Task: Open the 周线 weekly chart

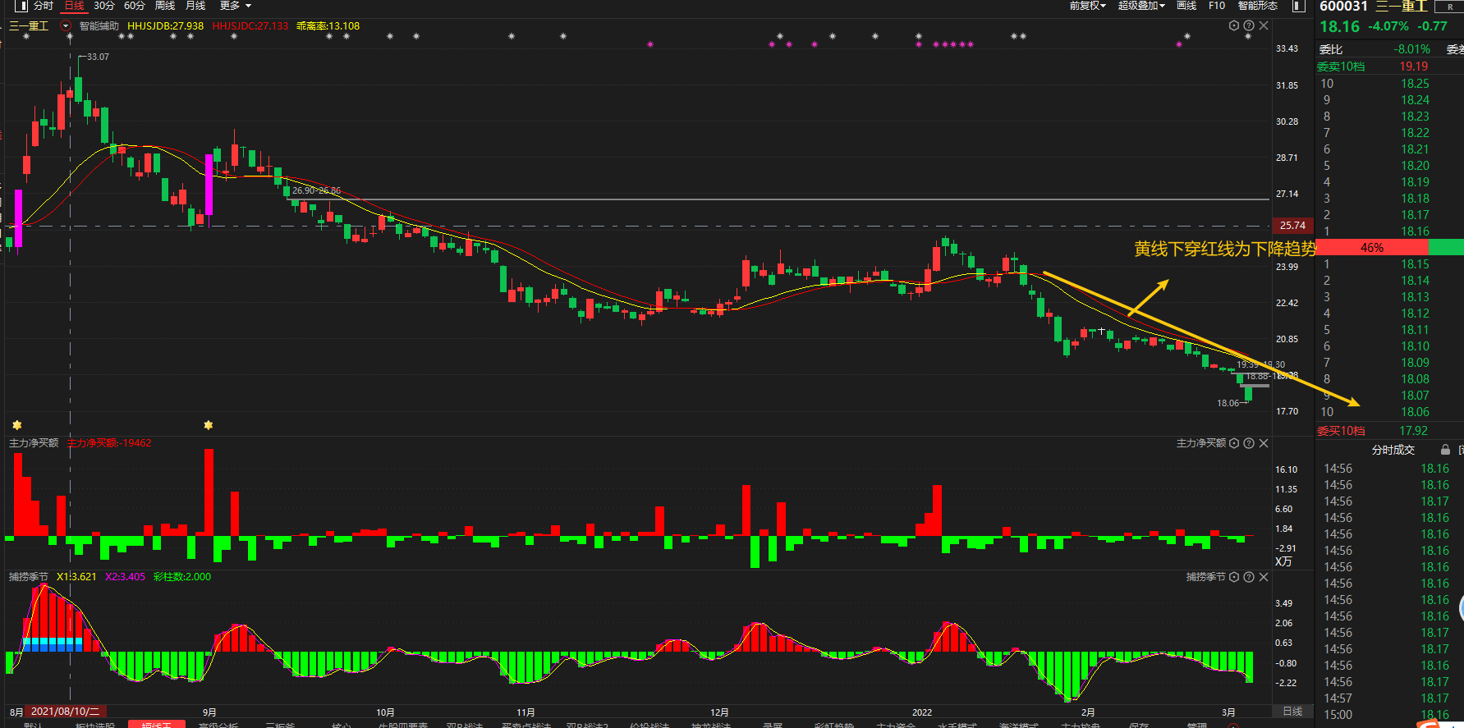Action: coord(165,6)
